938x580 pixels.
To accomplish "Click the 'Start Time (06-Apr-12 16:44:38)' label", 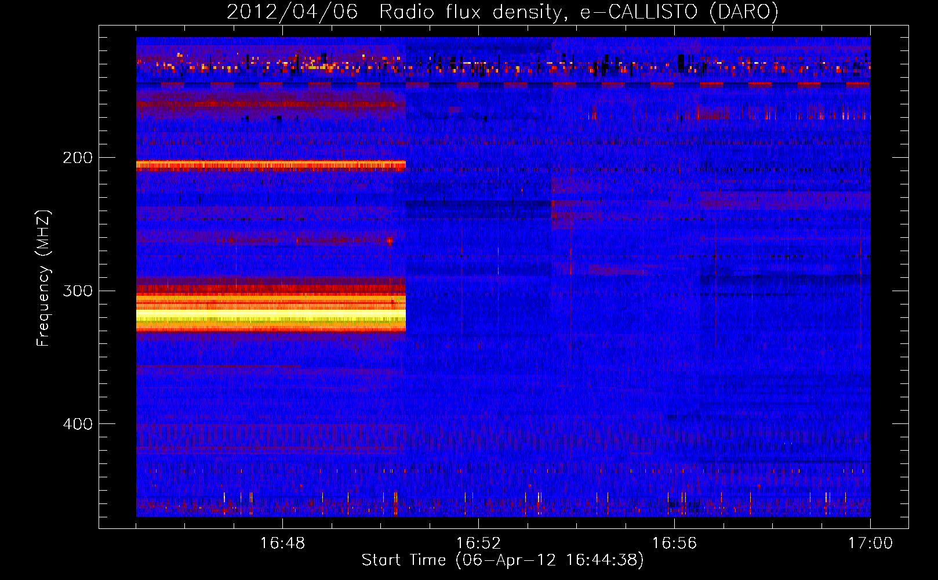I will click(503, 560).
